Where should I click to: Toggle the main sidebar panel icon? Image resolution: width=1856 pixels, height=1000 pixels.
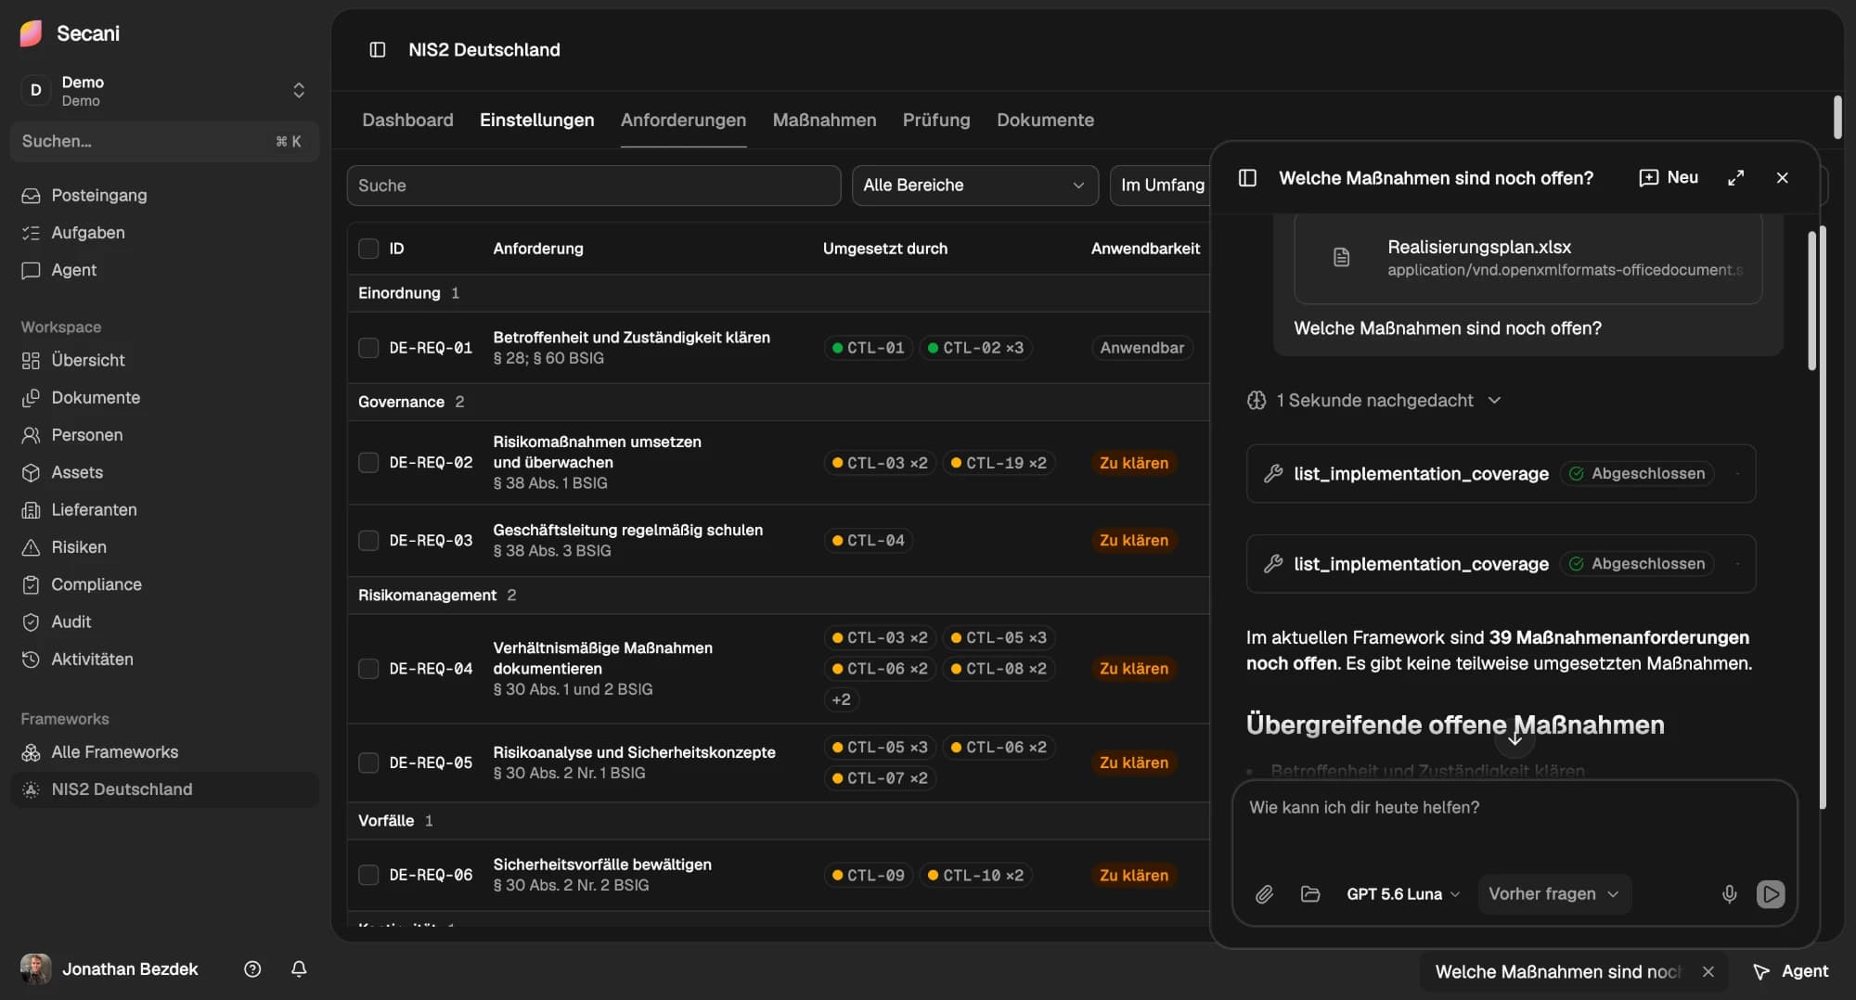[377, 49]
